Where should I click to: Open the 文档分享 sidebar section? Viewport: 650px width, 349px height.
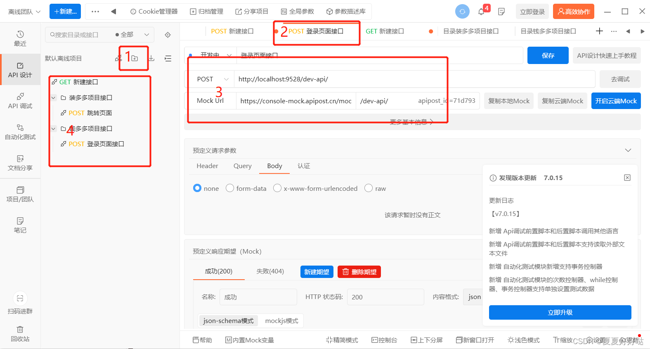(20, 163)
